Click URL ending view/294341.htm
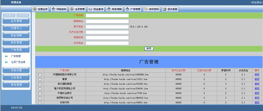263x111 pixels. coord(126,89)
